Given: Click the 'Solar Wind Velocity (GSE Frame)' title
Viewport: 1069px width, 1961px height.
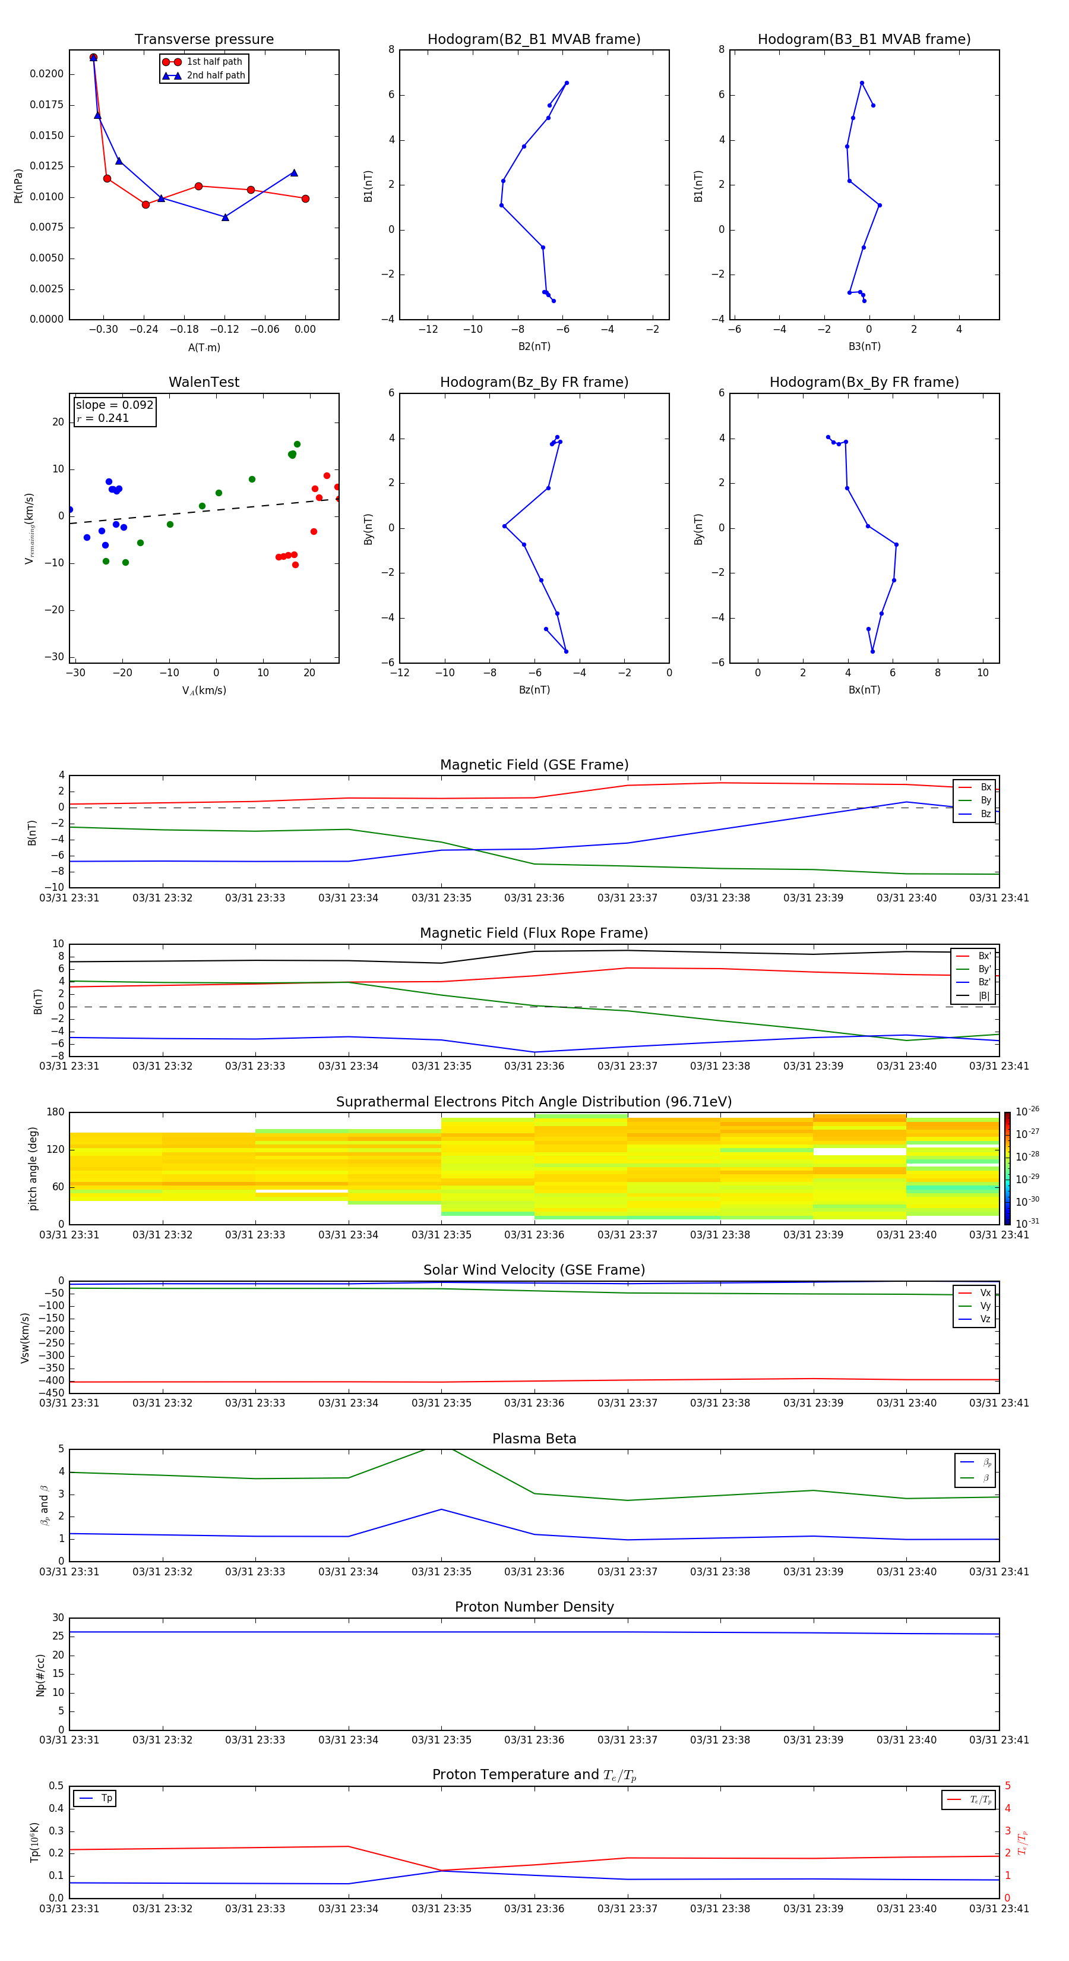Looking at the screenshot, I should [534, 1270].
